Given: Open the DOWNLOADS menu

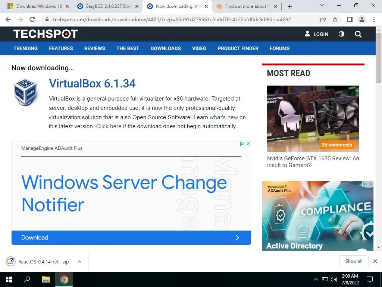Looking at the screenshot, I should [166, 48].
